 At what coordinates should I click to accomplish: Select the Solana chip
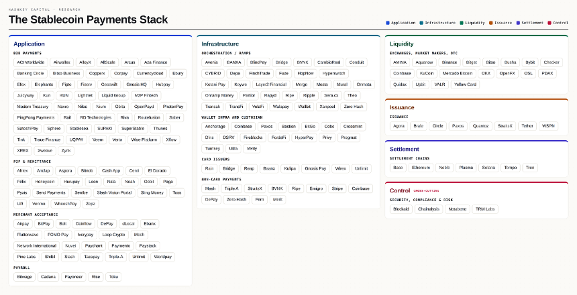(x=488, y=168)
